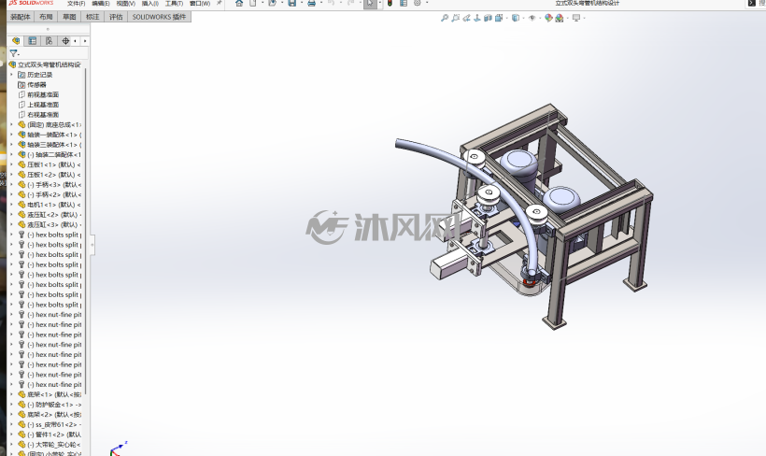Toggle the Hide/Show Items eye icon
Viewport: 766px width, 456px height.
point(532,18)
